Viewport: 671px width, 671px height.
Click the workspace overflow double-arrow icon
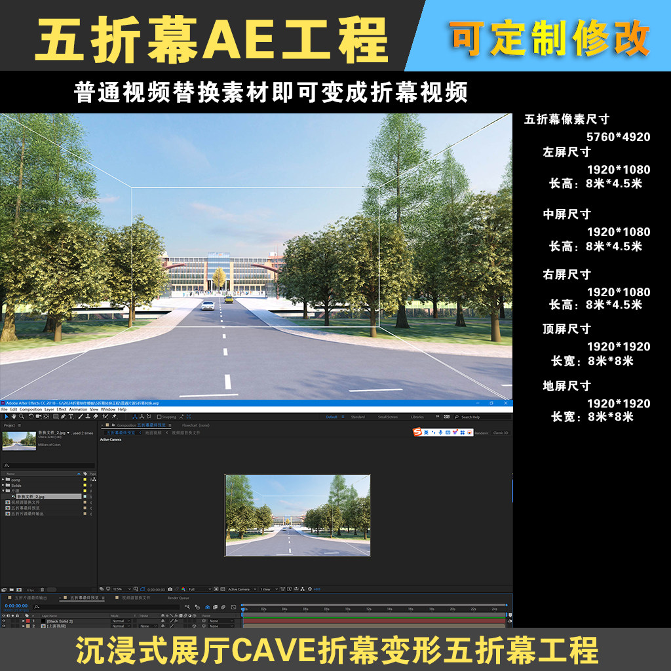coord(437,416)
